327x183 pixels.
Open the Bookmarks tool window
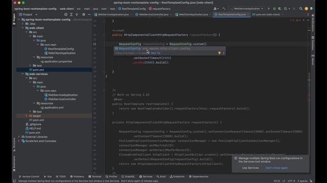click(x=14, y=164)
